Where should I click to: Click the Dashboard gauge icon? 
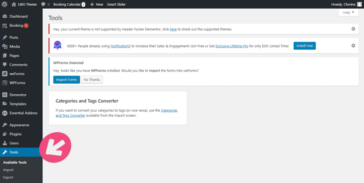(5, 17)
